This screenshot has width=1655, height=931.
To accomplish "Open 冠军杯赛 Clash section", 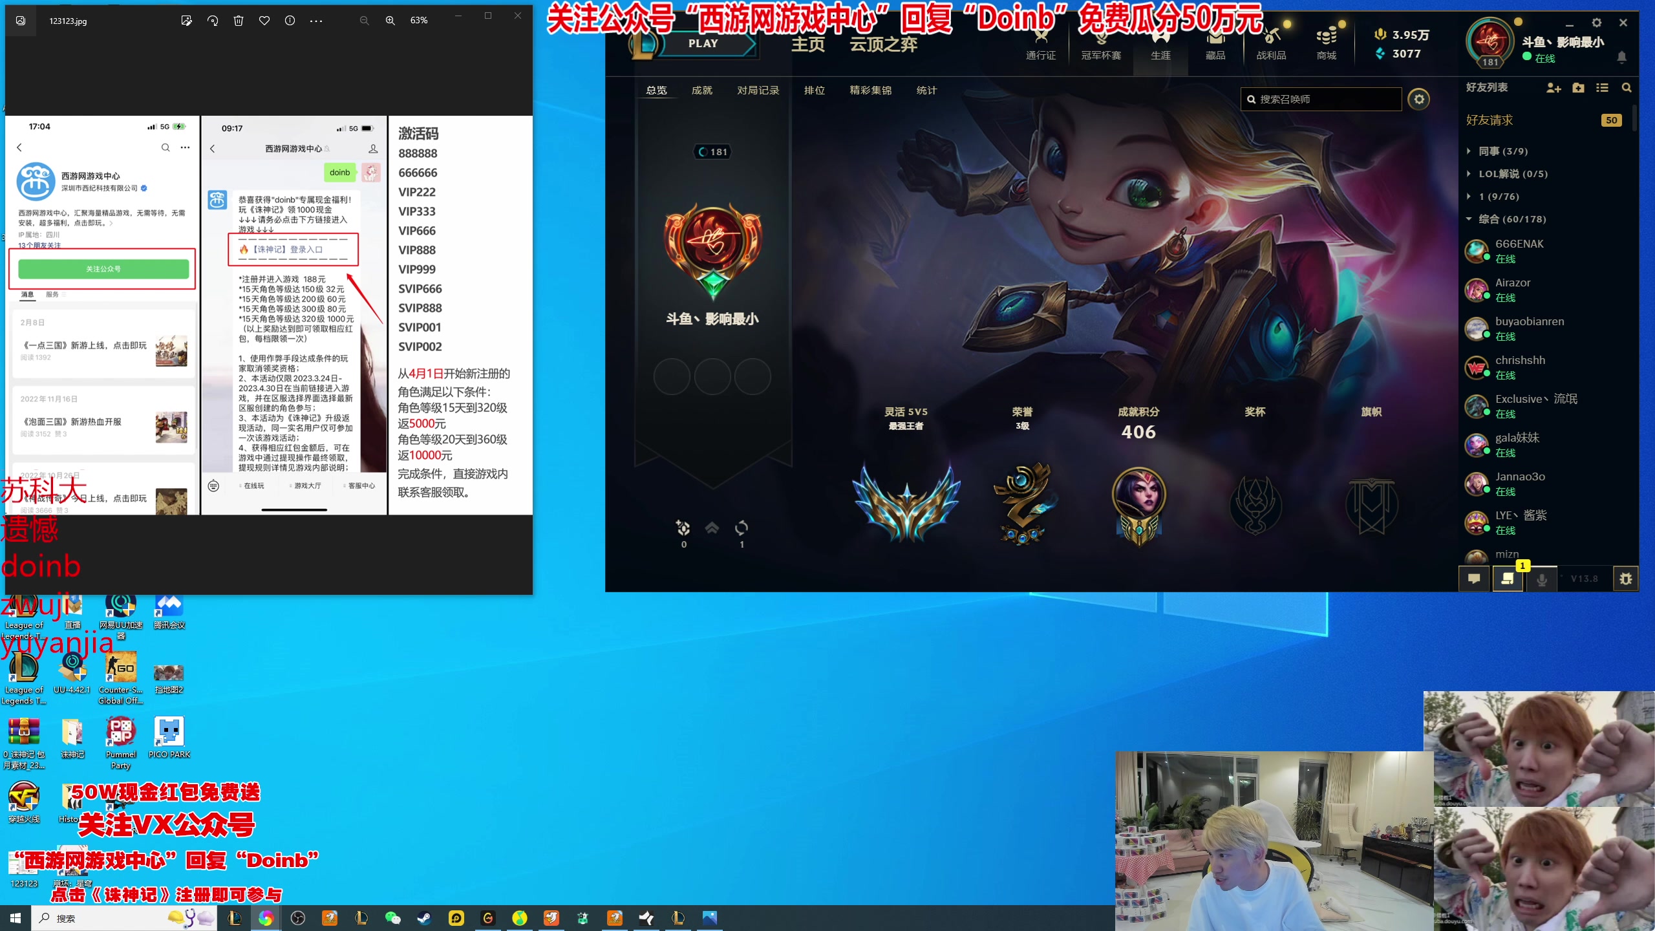I will 1101,45.
